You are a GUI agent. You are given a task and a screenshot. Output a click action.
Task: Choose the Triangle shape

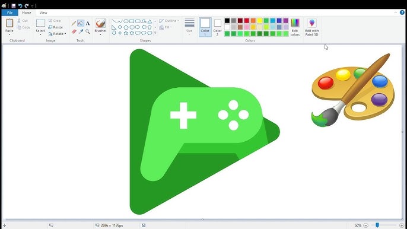150,21
